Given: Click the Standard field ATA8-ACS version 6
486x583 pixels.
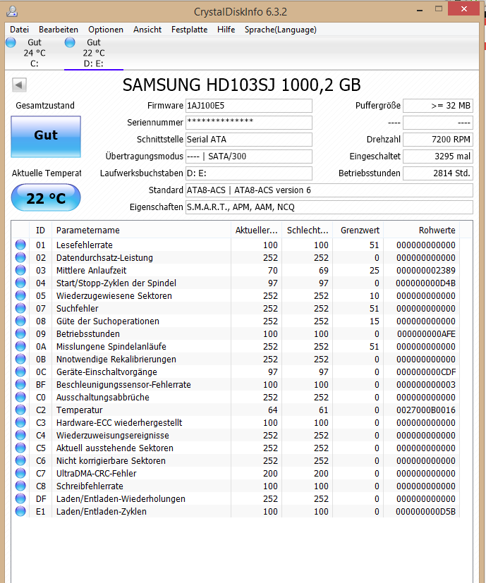Looking at the screenshot, I should (329, 190).
